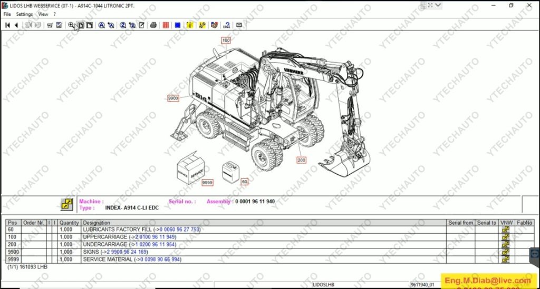Image resolution: width=540 pixels, height=289 pixels.
Task: Click the edit note pencil icon
Action: [x=141, y=25]
